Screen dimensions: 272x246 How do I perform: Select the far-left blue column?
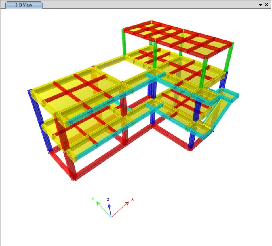(x=40, y=121)
